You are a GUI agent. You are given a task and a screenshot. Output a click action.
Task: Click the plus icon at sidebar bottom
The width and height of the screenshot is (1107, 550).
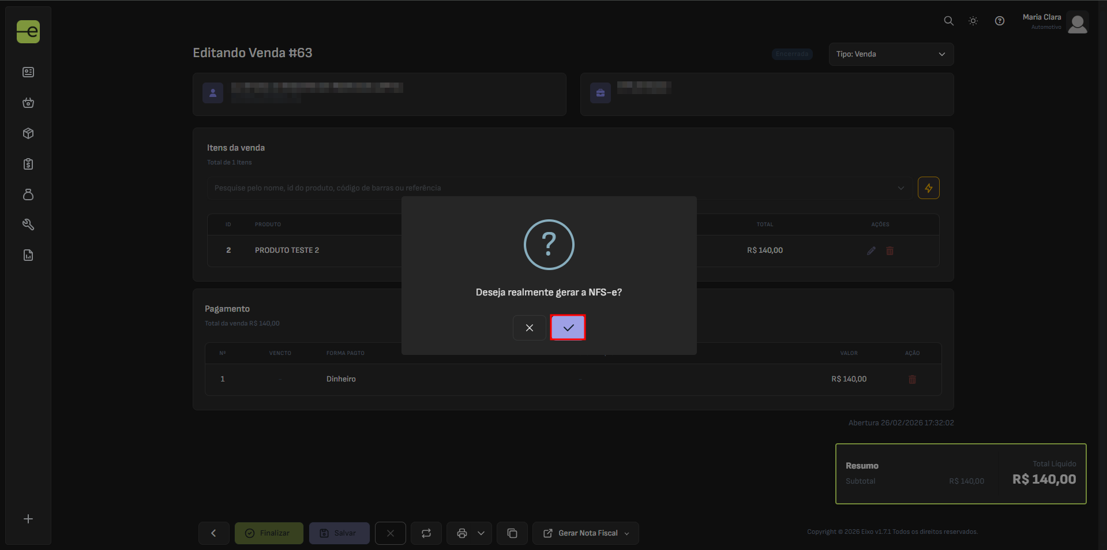click(x=28, y=519)
